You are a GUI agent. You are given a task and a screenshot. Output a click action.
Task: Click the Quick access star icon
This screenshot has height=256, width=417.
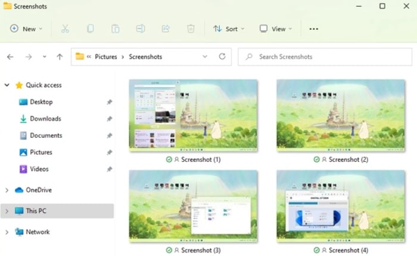click(19, 85)
